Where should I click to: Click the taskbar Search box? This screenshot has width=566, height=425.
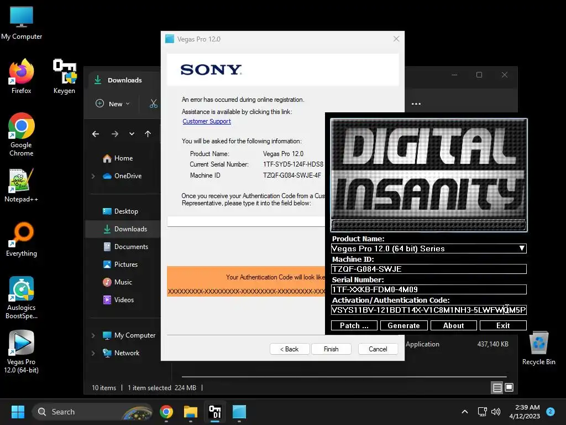pos(92,412)
